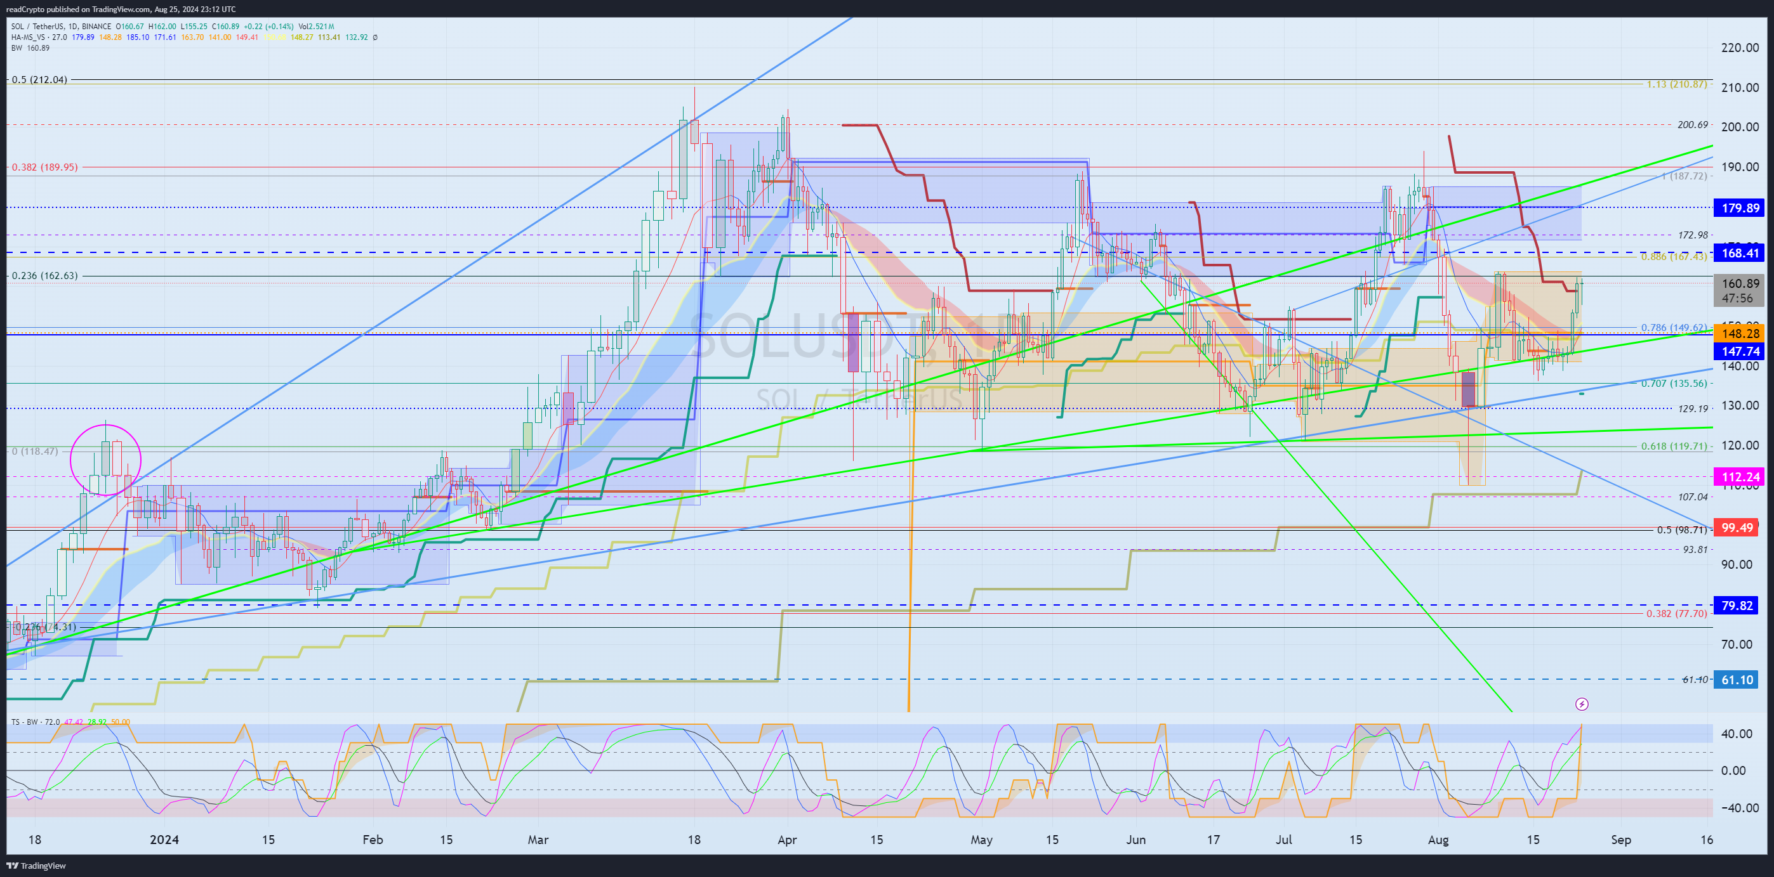
Task: Click the purple lightning bolt event icon
Action: (1582, 704)
